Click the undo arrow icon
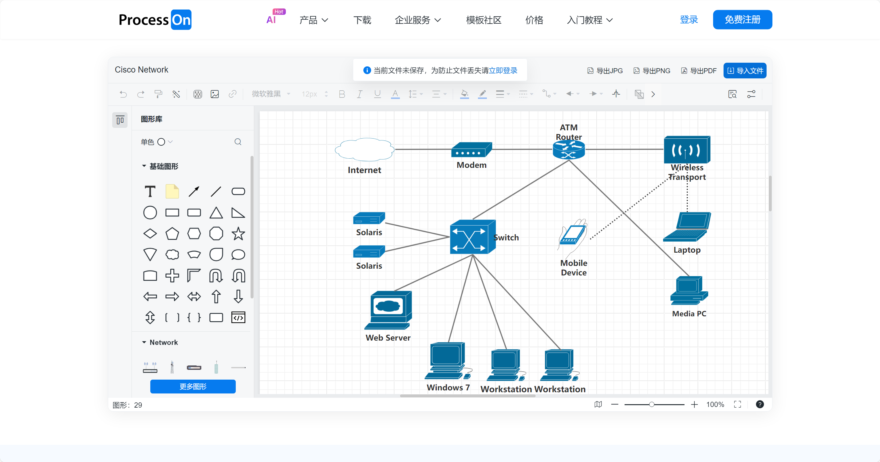Viewport: 880px width, 462px height. (123, 94)
